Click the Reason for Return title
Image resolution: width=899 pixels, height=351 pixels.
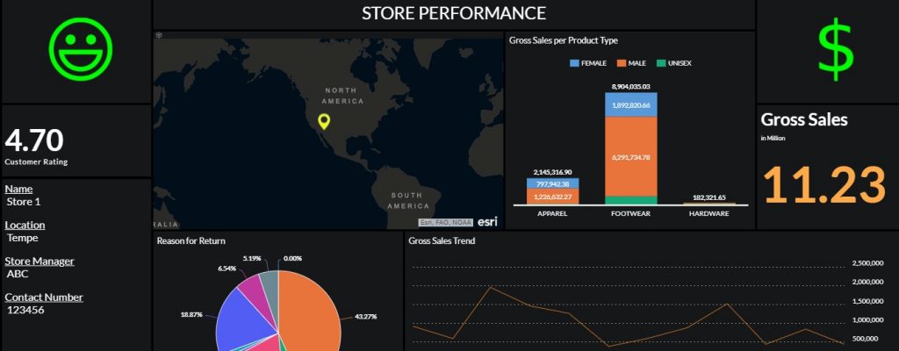point(191,241)
